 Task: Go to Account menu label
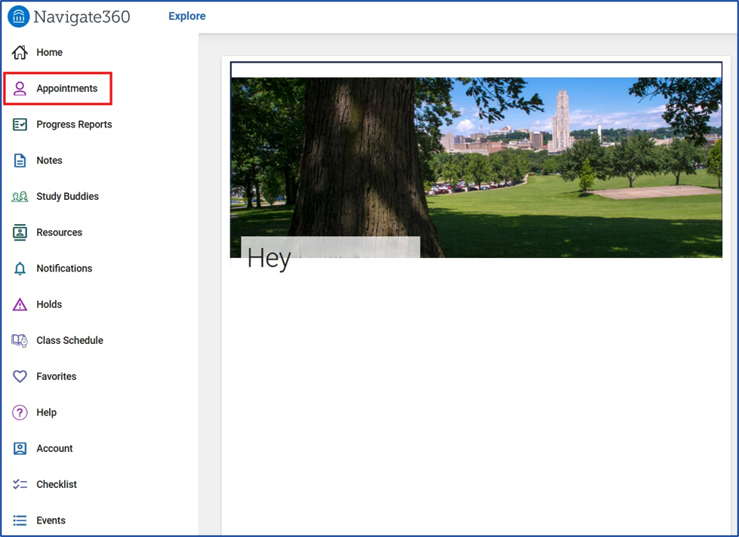point(54,449)
